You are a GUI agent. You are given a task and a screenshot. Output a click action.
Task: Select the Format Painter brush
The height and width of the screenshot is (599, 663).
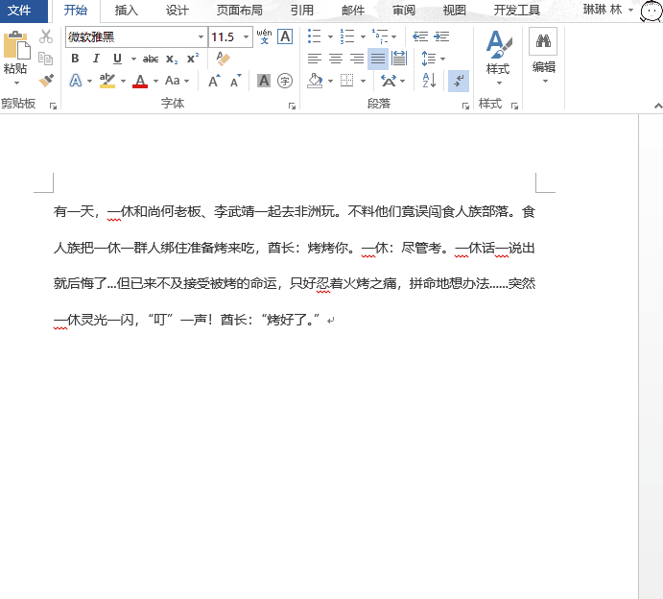[x=46, y=81]
